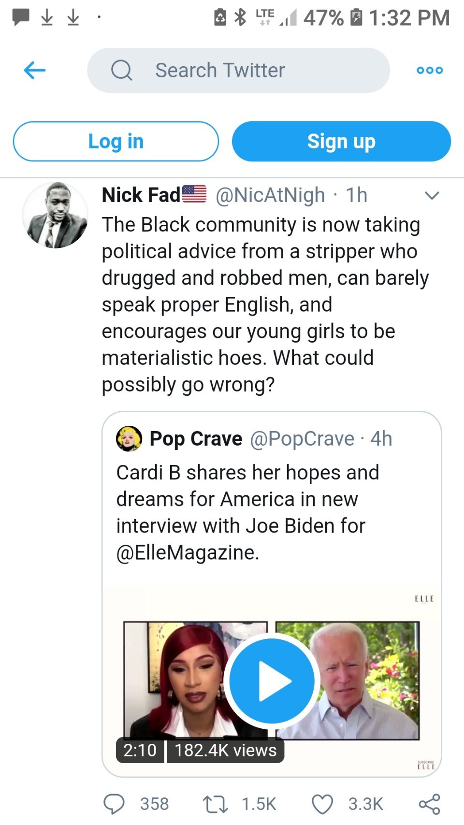Click the reply speech bubble icon
This screenshot has height=825, width=464.
(x=114, y=804)
